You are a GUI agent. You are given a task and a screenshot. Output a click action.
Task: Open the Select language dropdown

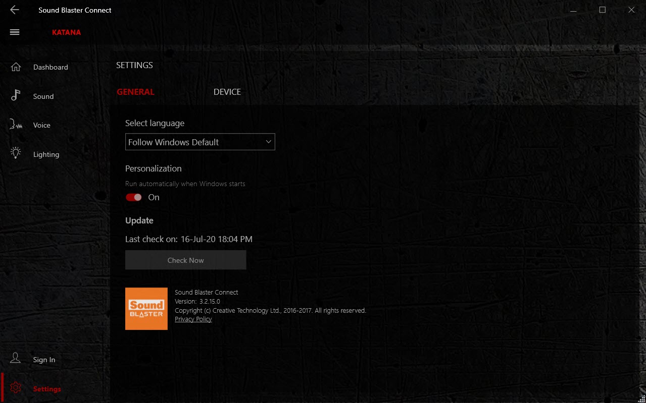coord(200,142)
